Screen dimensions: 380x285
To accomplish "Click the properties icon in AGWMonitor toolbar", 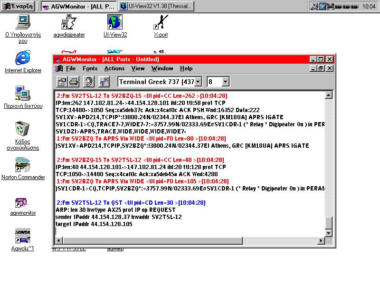I will [x=62, y=82].
